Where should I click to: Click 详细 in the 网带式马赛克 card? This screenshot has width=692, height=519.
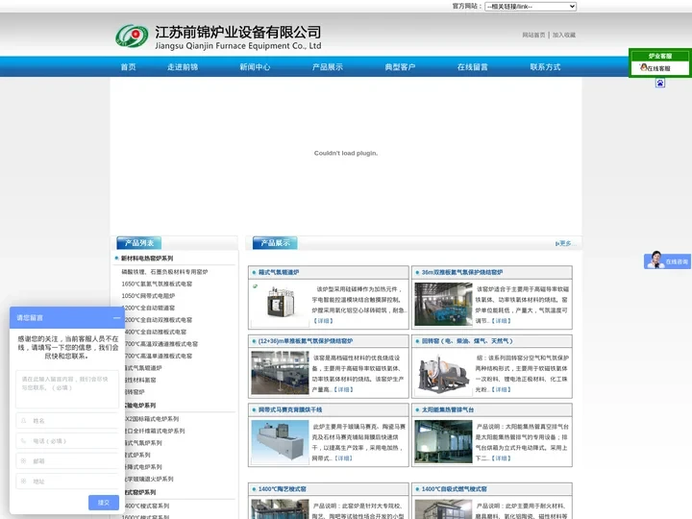343,458
